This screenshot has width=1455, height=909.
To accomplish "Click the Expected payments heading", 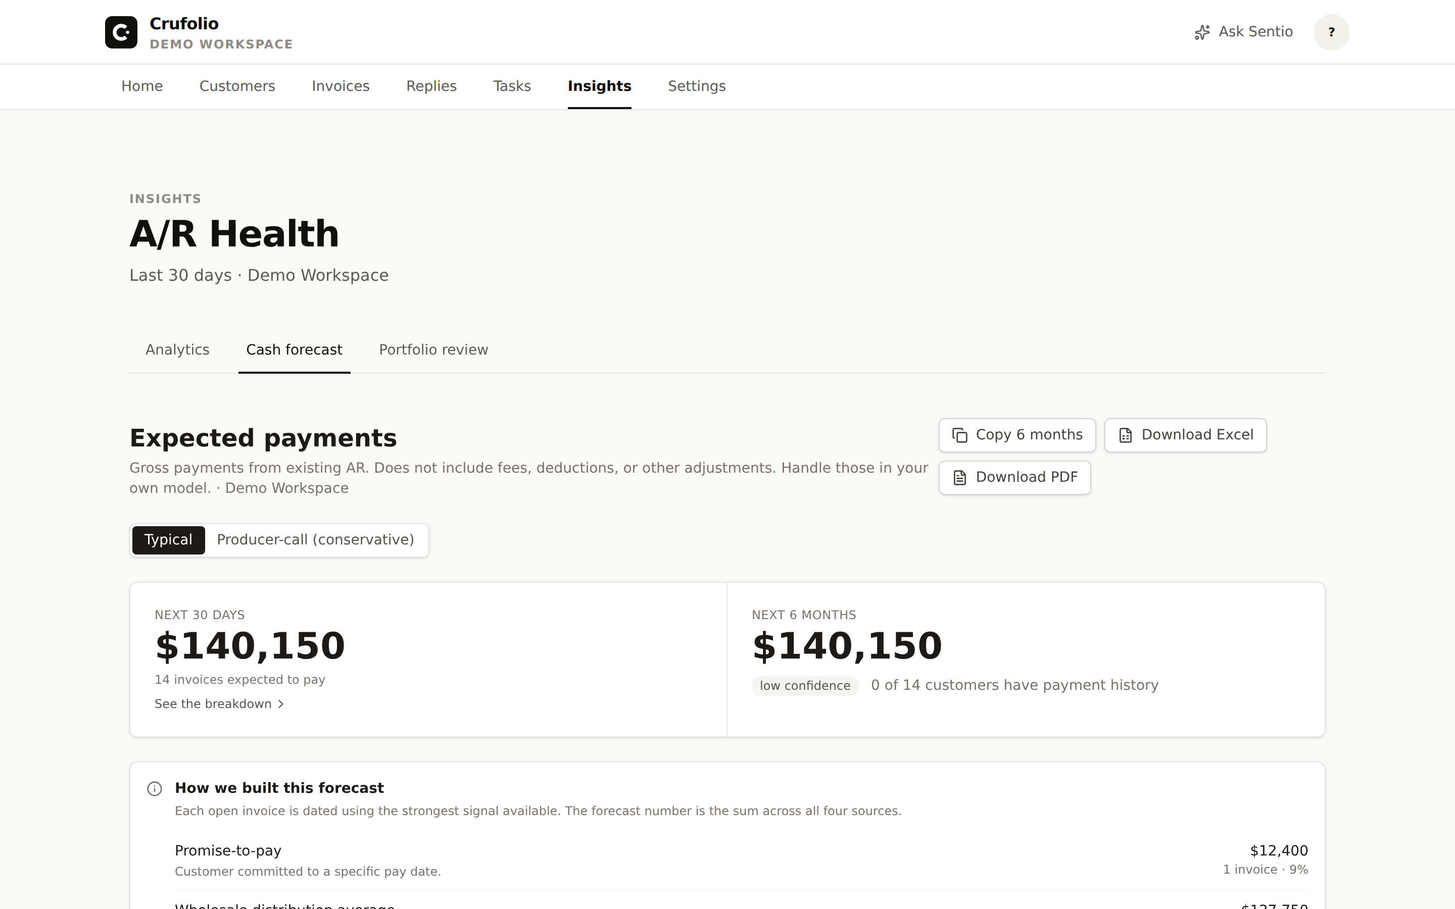I will point(263,438).
